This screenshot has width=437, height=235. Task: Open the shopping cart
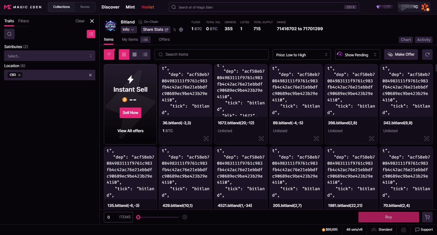coord(427,217)
